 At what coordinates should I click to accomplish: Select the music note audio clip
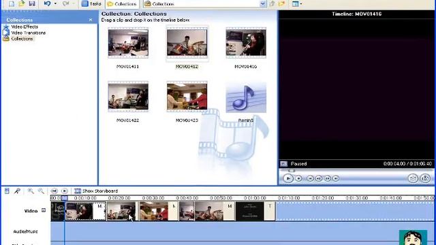(x=246, y=97)
